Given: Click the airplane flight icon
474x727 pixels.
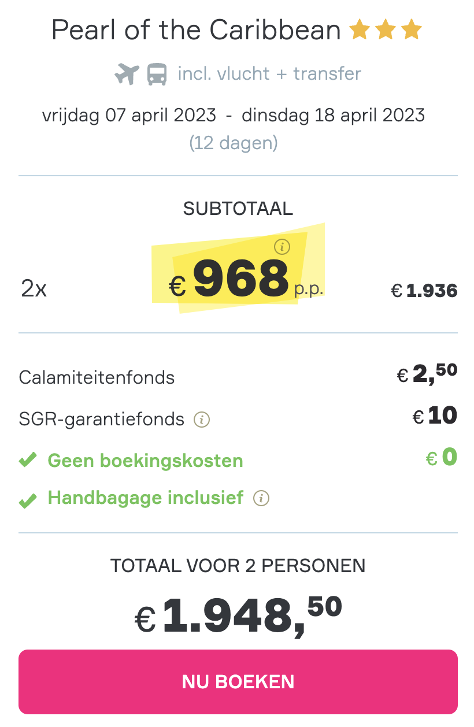Looking at the screenshot, I should point(127,75).
